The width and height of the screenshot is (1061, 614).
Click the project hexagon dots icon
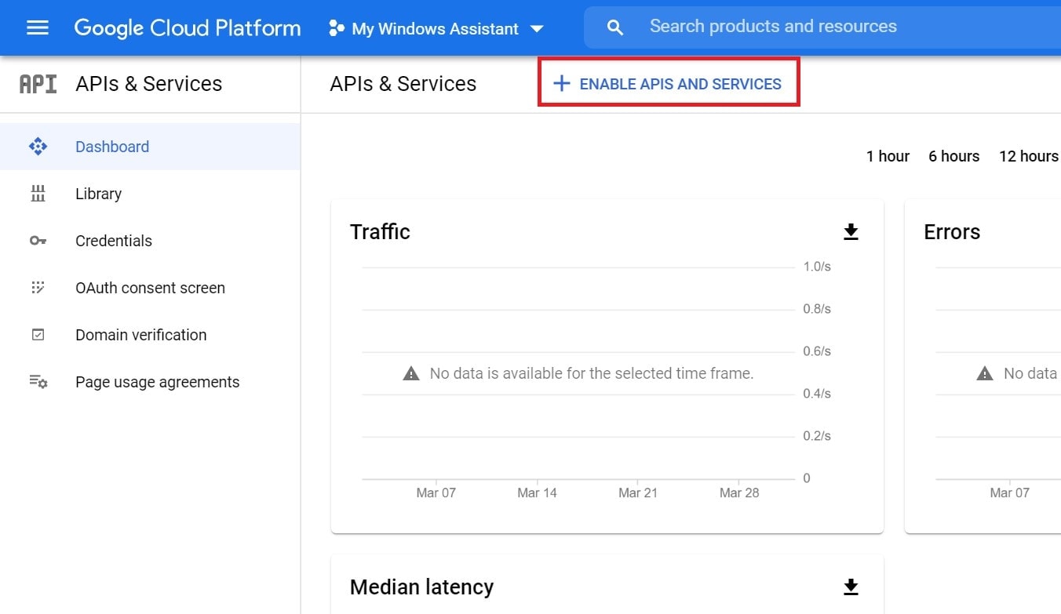pyautogui.click(x=337, y=28)
